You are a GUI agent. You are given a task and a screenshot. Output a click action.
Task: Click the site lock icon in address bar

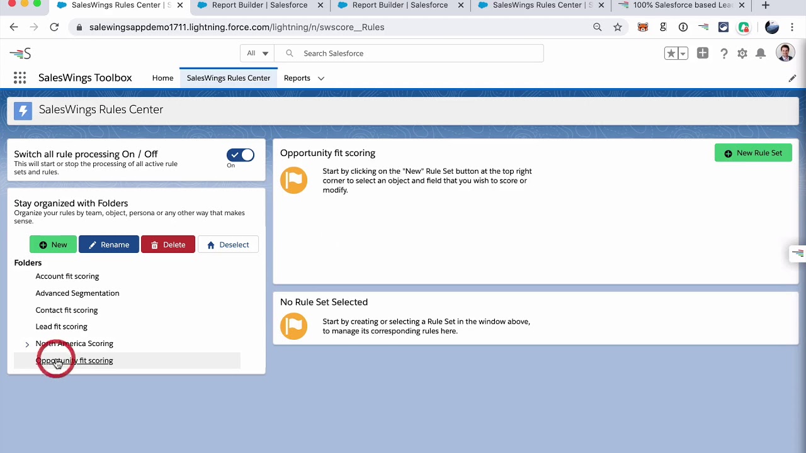[79, 27]
